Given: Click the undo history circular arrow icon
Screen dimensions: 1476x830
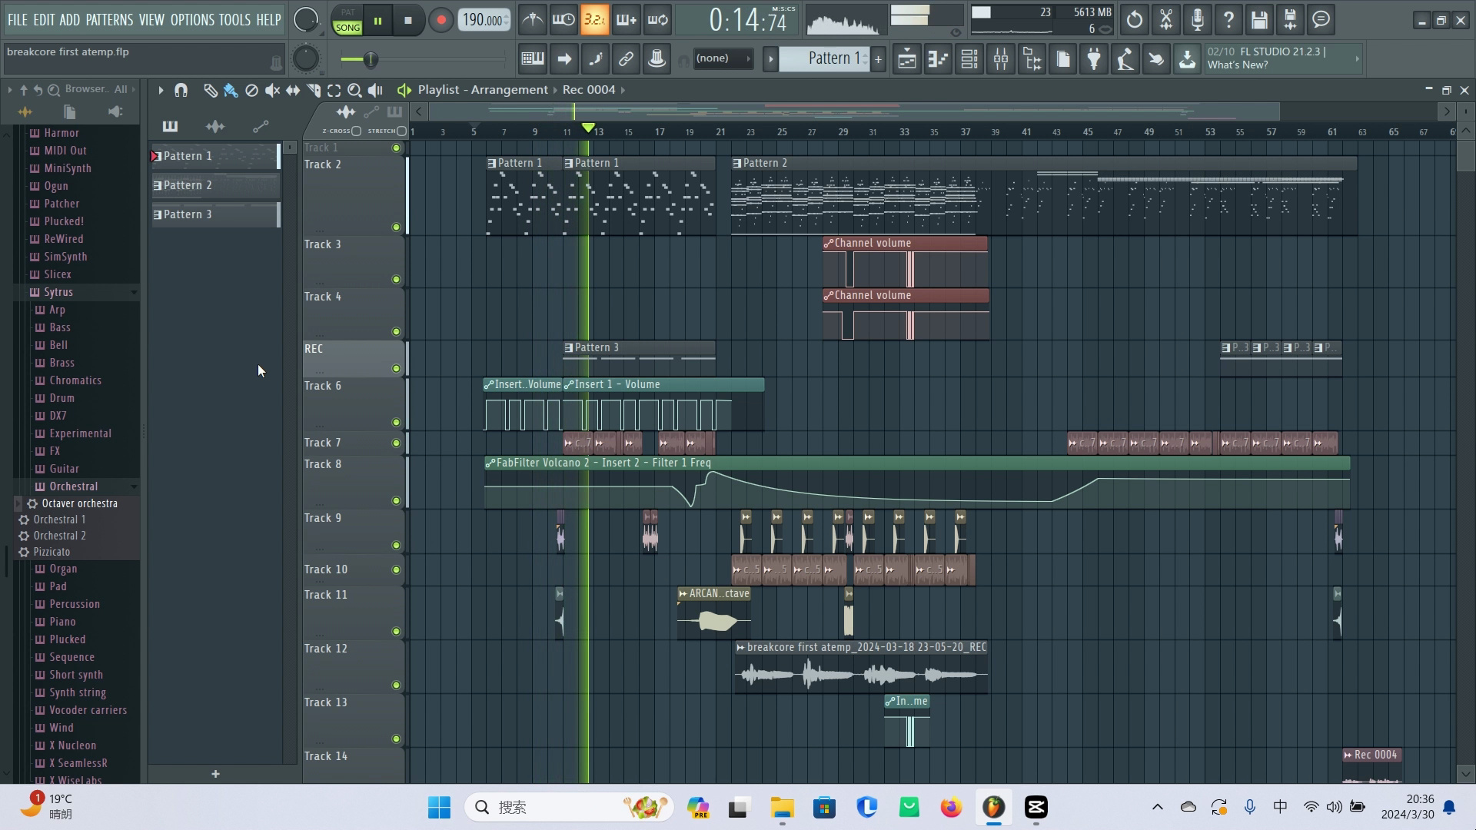Looking at the screenshot, I should [x=1135, y=20].
